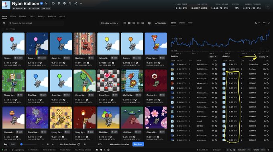
Task: Collapse the stats bar expand icon at top right
Action: click(268, 6)
